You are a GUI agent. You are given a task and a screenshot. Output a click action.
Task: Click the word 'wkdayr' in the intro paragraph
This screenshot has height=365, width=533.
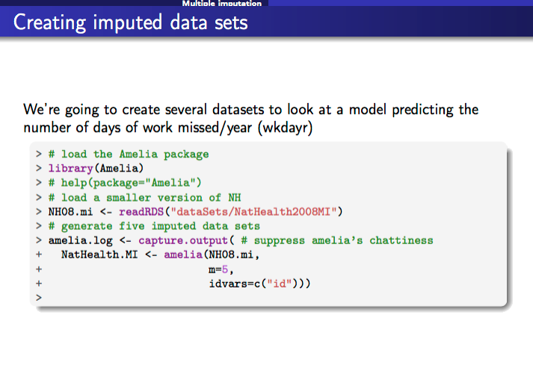(283, 127)
